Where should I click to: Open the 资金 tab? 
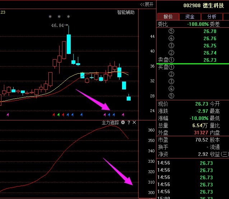190,17
